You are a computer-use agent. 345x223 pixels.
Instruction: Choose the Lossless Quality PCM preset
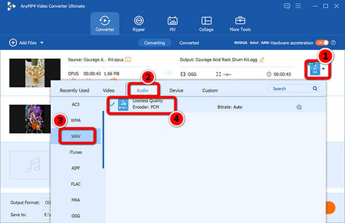[216, 104]
